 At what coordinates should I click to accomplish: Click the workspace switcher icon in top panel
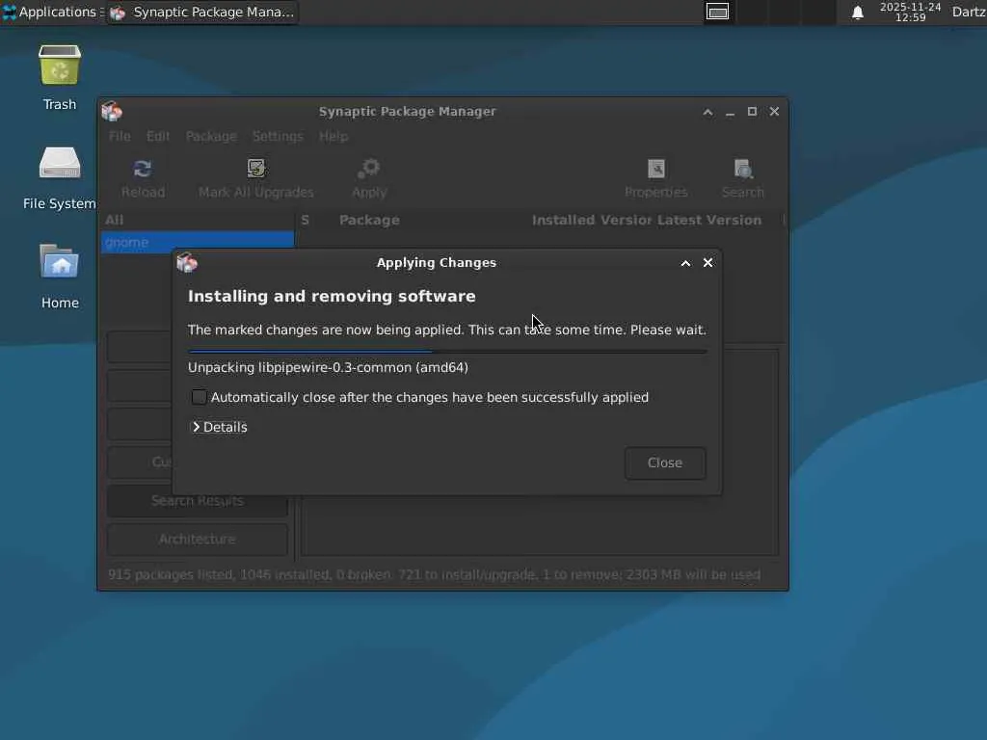click(717, 12)
